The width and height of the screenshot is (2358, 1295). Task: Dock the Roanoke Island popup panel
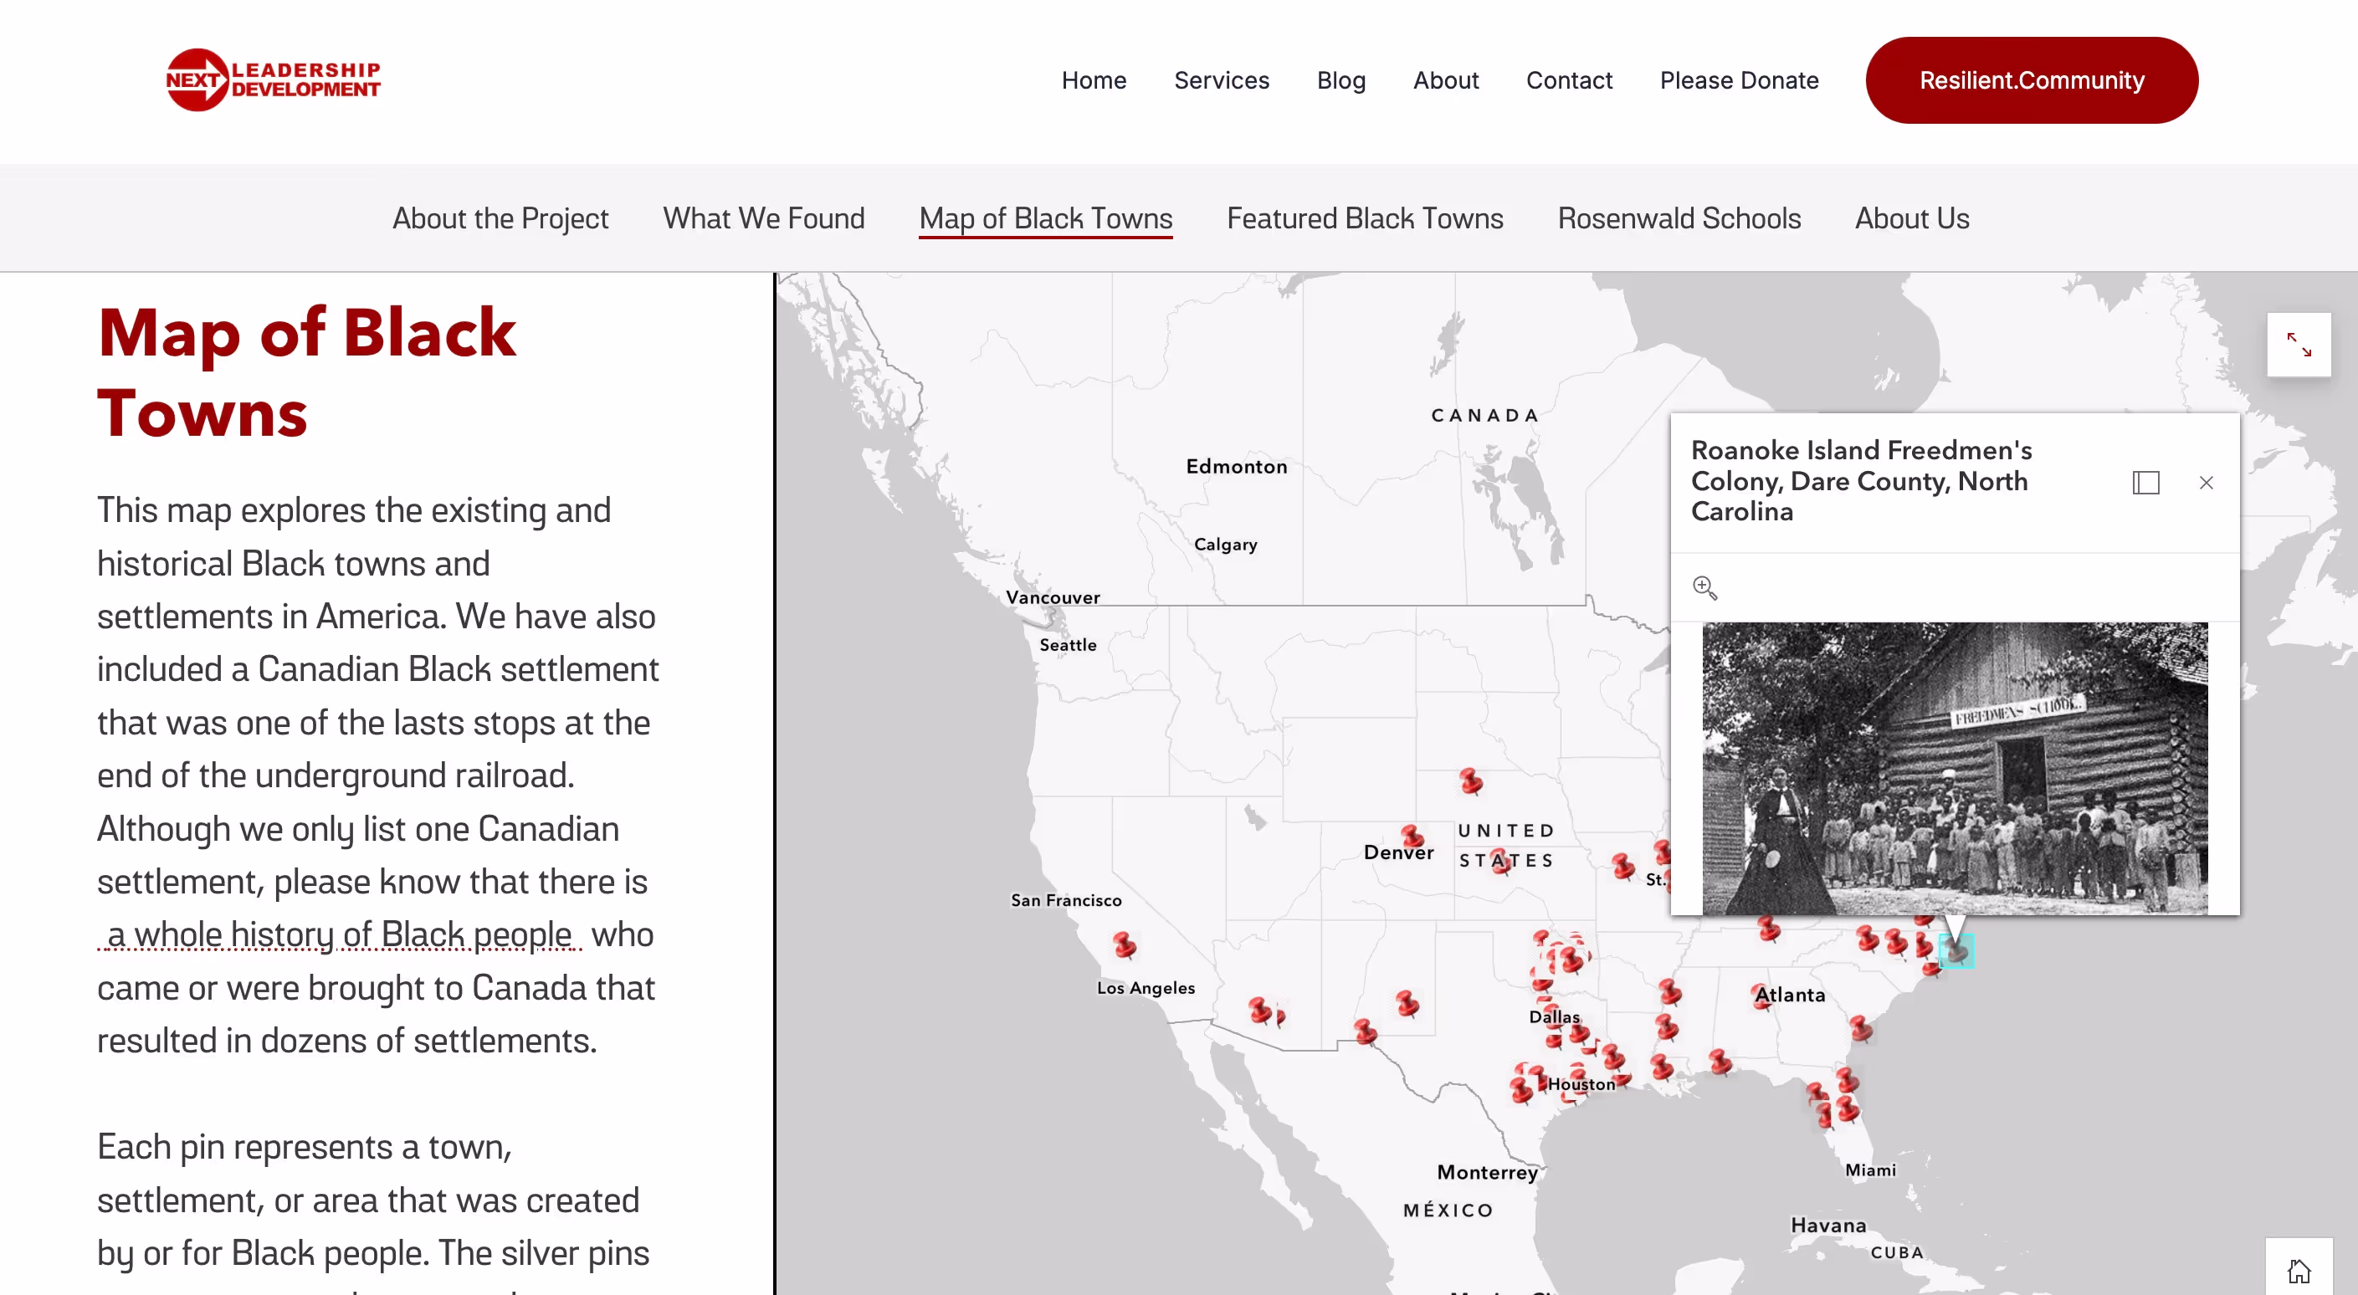coord(2145,483)
